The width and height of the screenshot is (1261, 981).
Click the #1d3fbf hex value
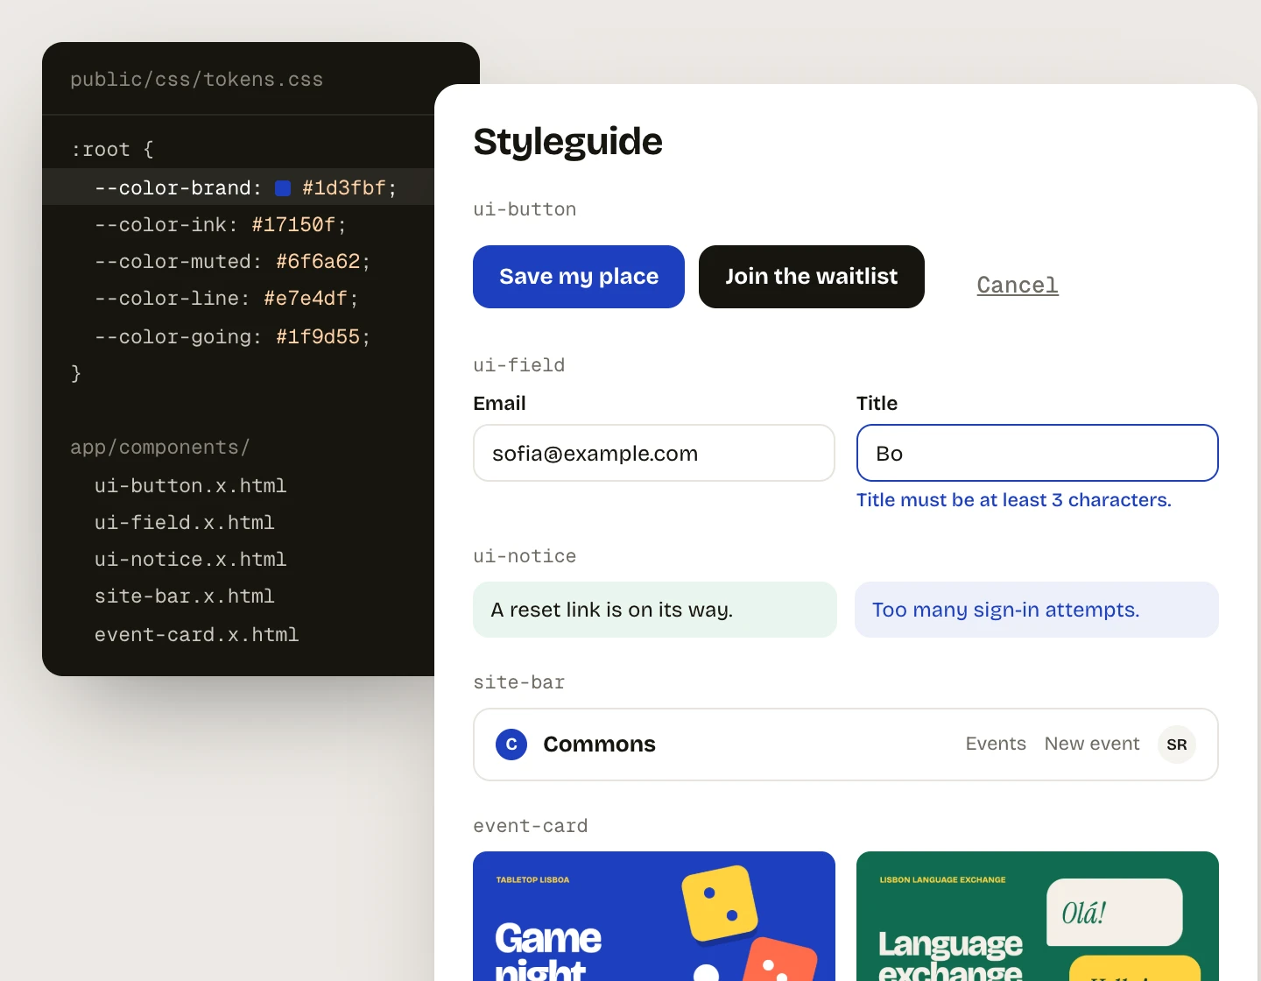[x=344, y=188]
